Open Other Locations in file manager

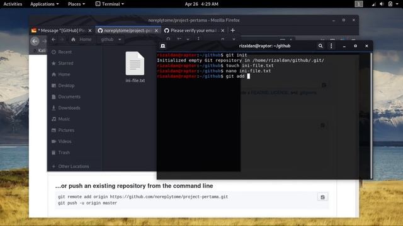[74, 166]
